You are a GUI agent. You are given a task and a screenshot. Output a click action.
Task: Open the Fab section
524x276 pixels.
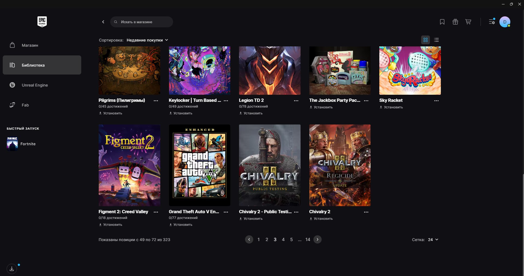42,105
